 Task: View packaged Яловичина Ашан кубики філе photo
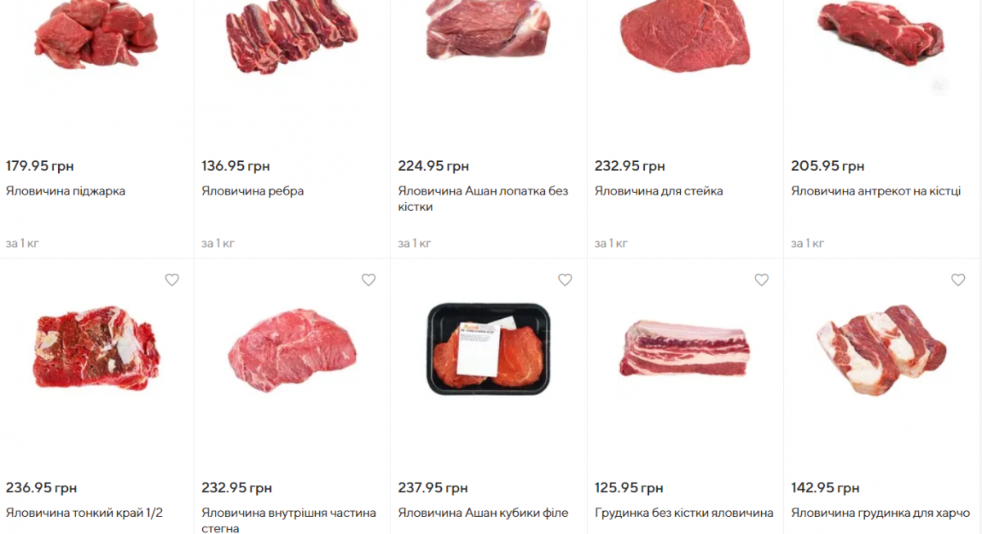(x=489, y=349)
